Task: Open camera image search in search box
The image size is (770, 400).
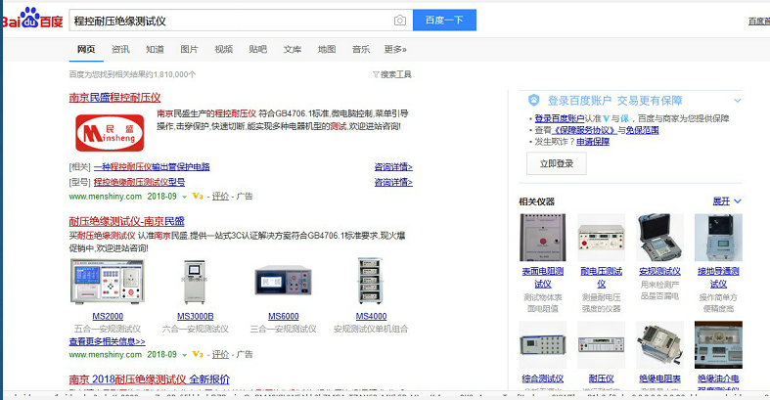Action: (399, 21)
